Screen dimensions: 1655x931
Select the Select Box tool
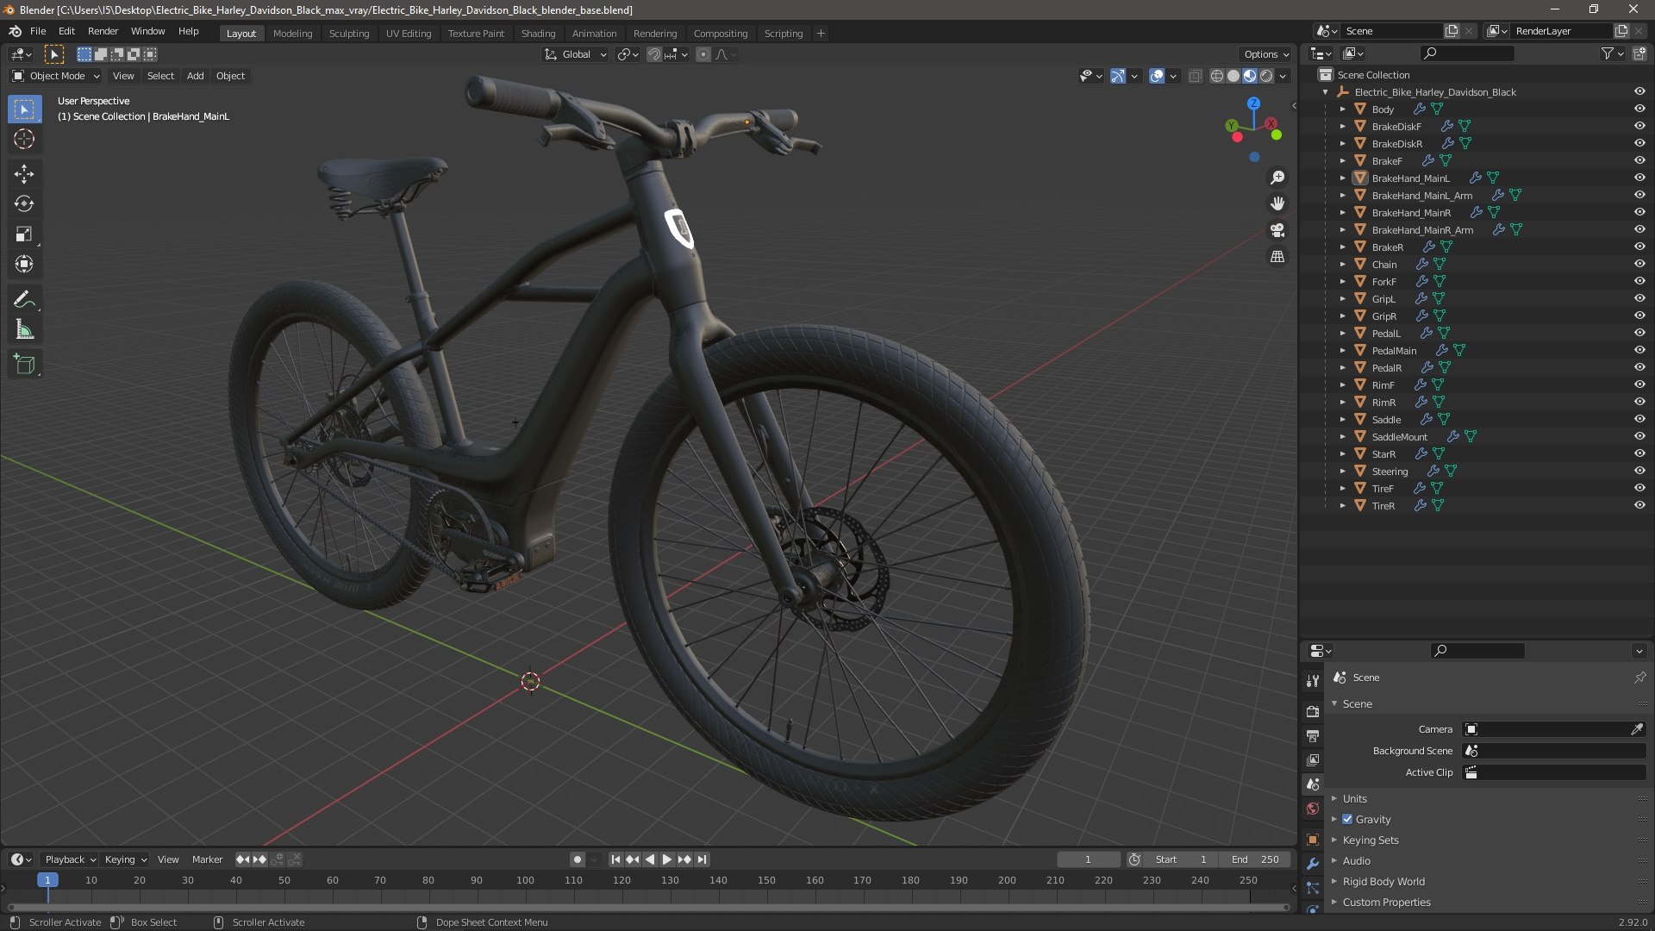[24, 109]
